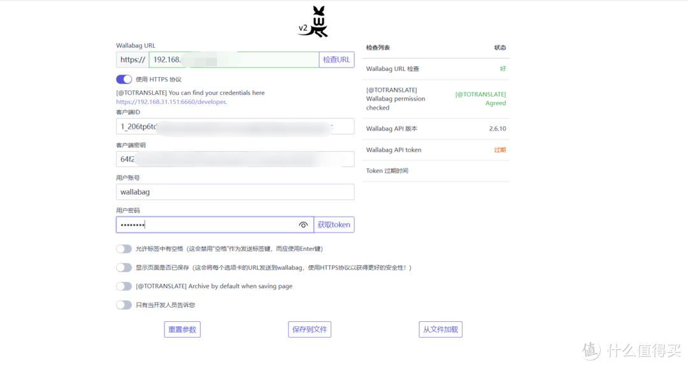Click 保存到文件 button
Image resolution: width=688 pixels, height=367 pixels.
click(310, 329)
